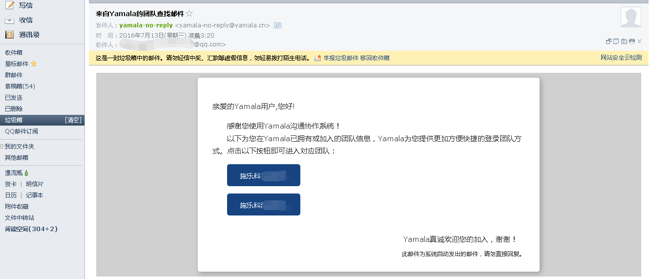This screenshot has width=649, height=279.
Task: Click the sender contact card icon
Action: 277,25
